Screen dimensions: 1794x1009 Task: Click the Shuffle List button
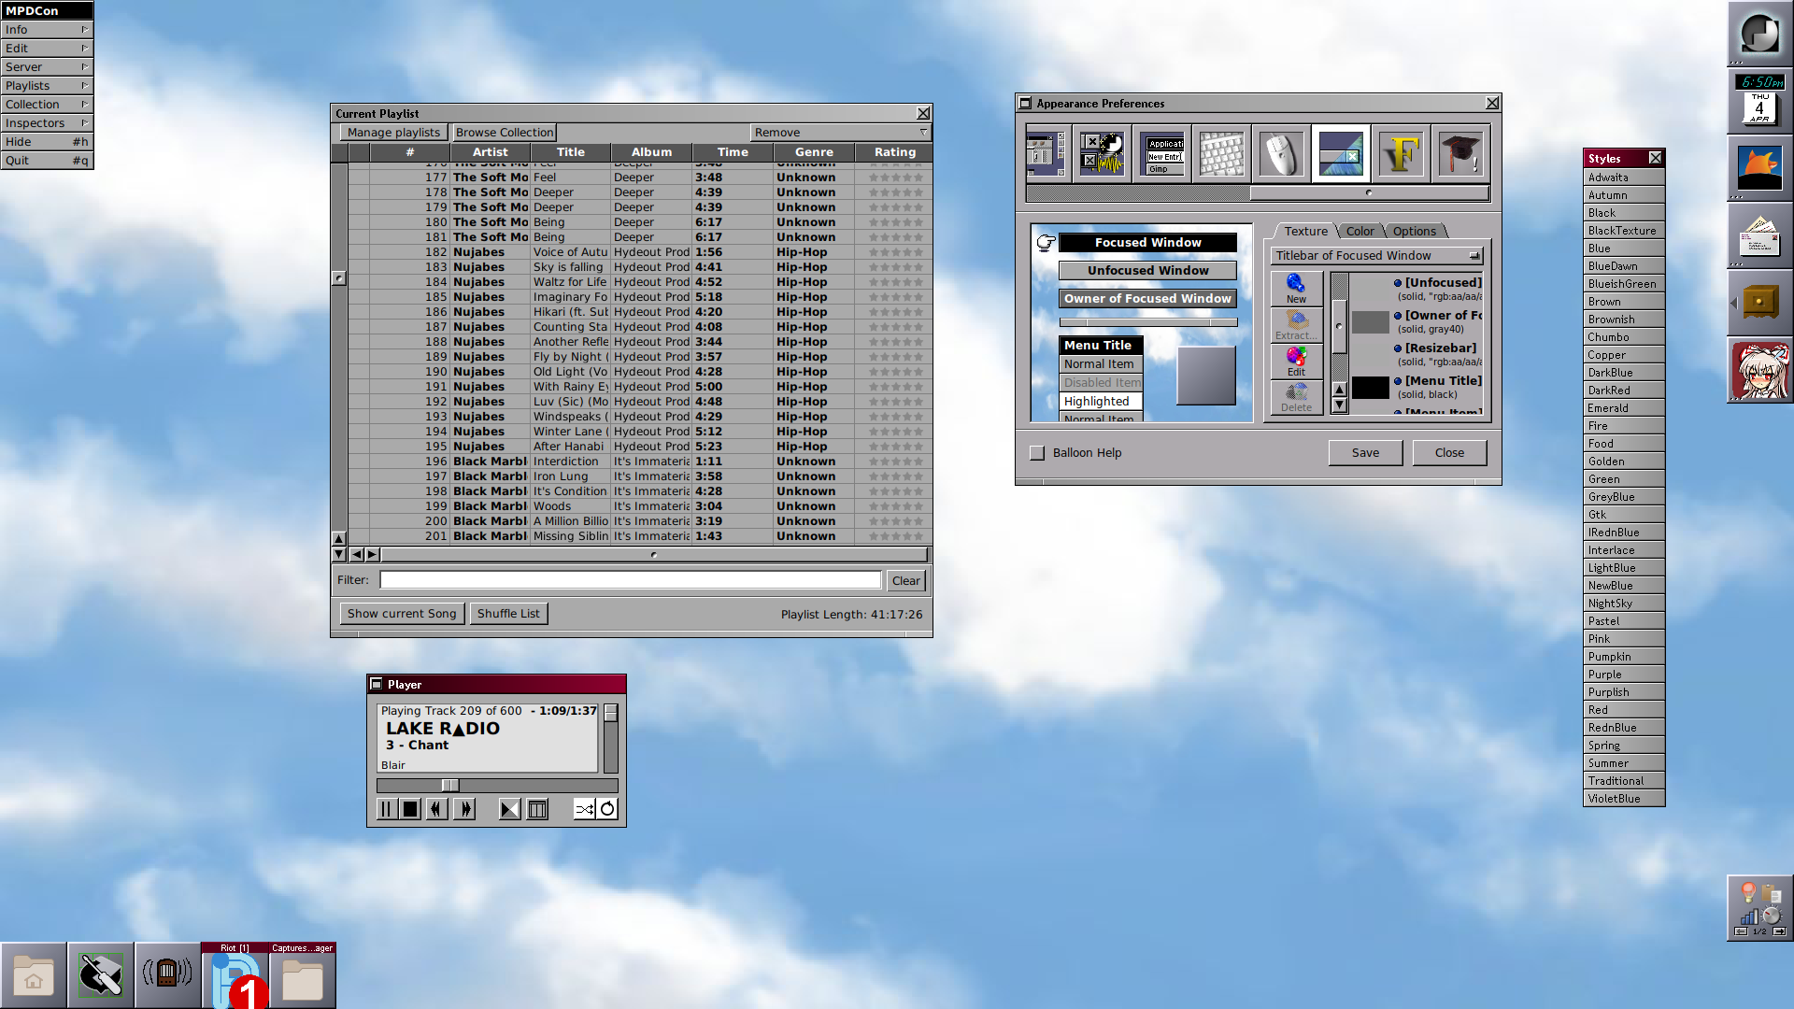508,614
